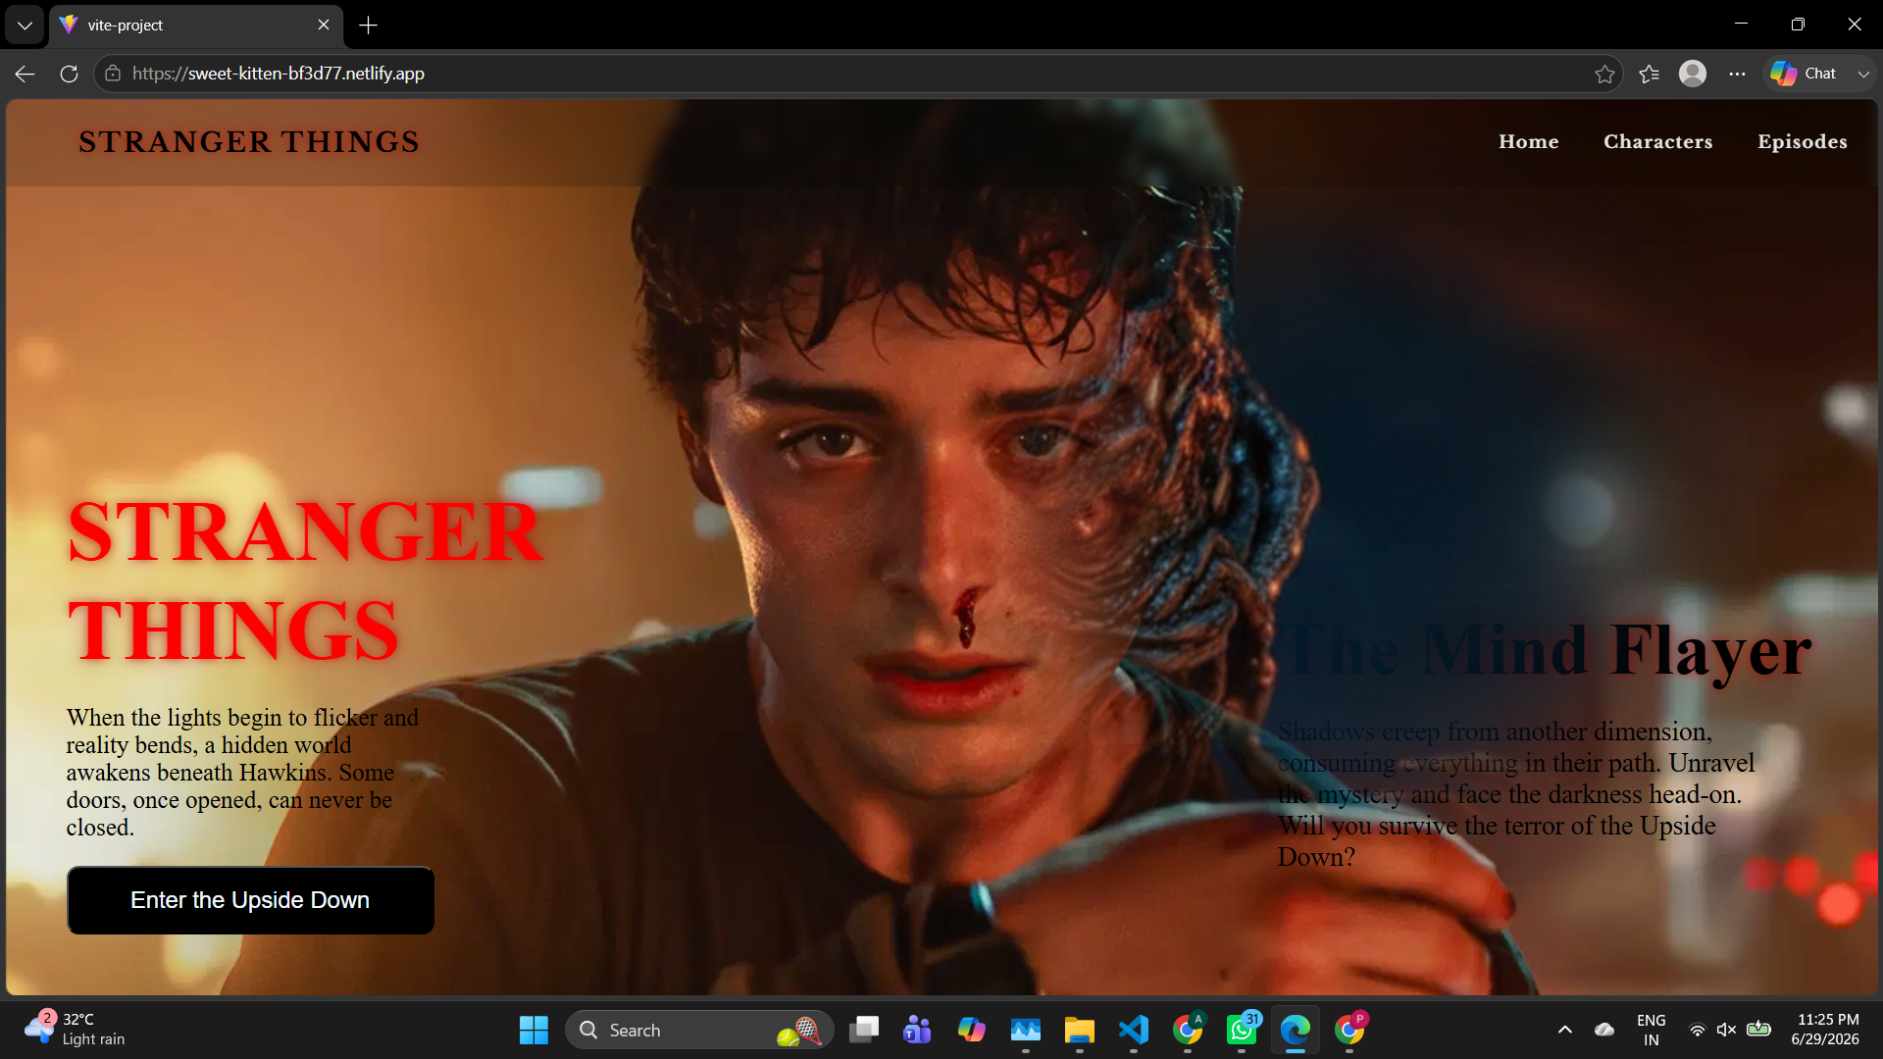Screen dimensions: 1883x1059
Task: Restore down the Edge browser window
Action: click(1798, 25)
